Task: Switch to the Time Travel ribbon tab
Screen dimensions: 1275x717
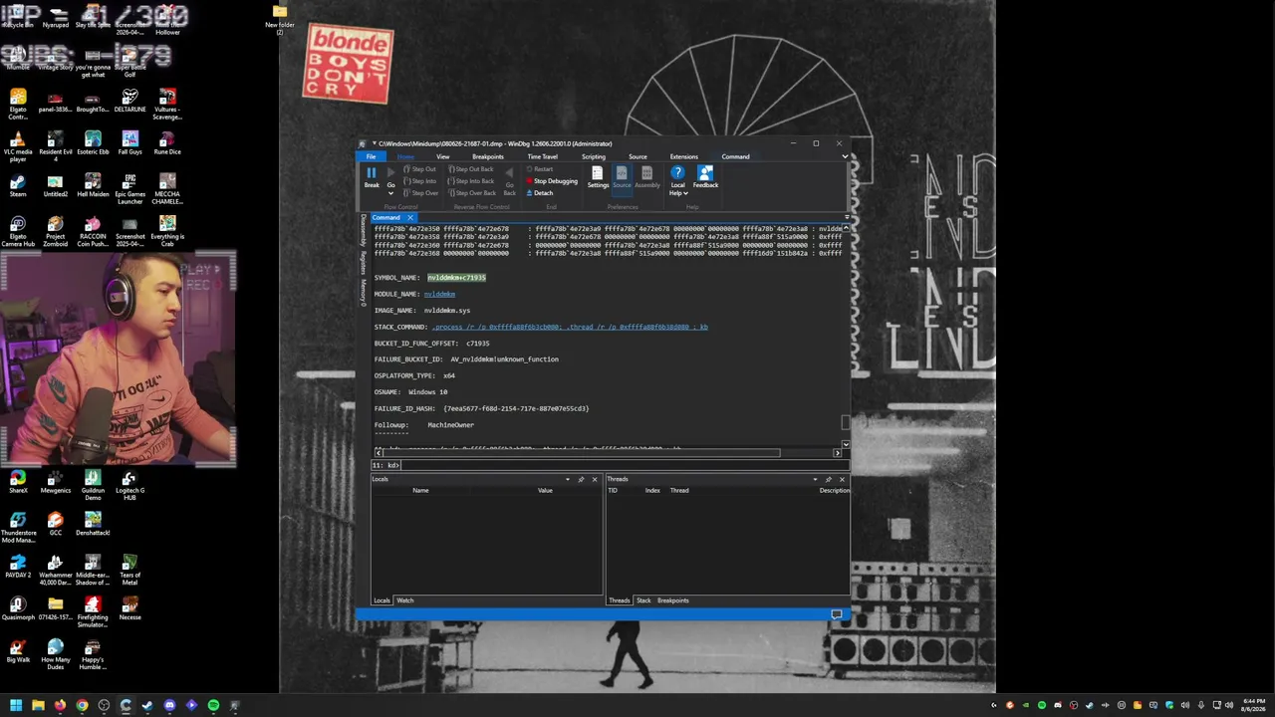Action: (543, 156)
